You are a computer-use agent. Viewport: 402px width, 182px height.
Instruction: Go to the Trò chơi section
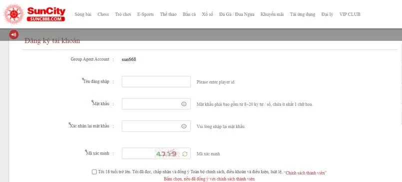tap(123, 14)
